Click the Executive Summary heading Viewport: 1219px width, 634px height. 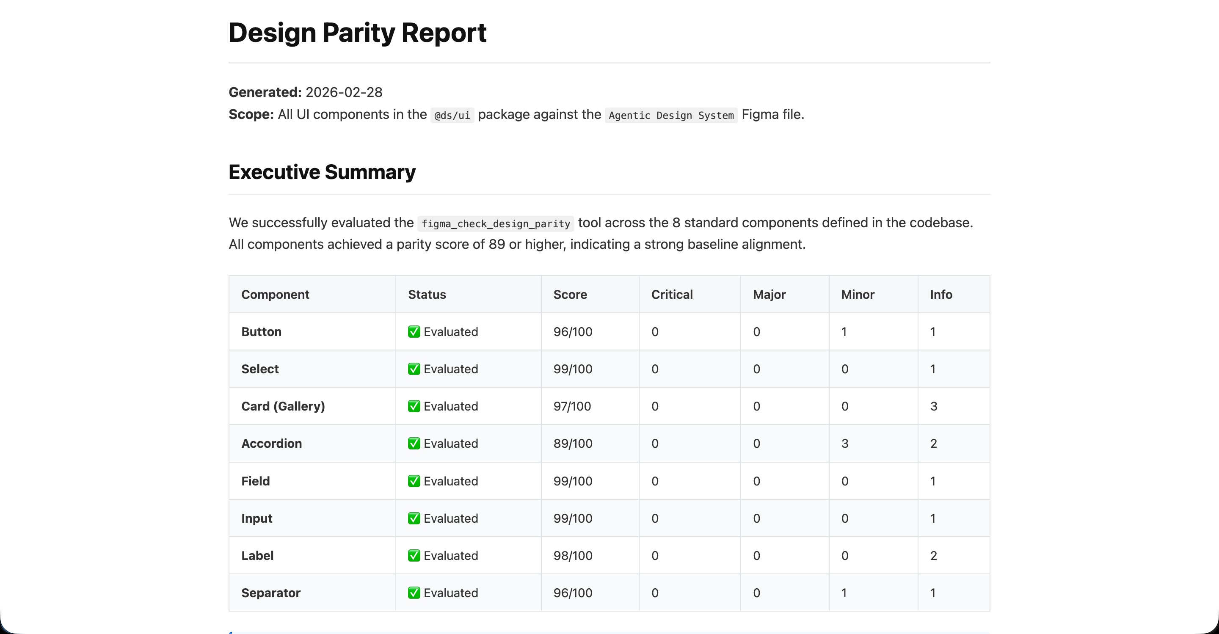322,172
